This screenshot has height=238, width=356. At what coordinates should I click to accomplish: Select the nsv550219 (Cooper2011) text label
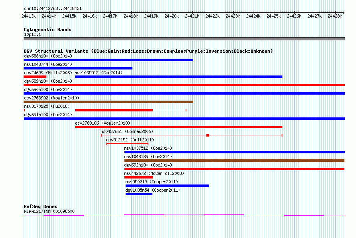coord(152,182)
